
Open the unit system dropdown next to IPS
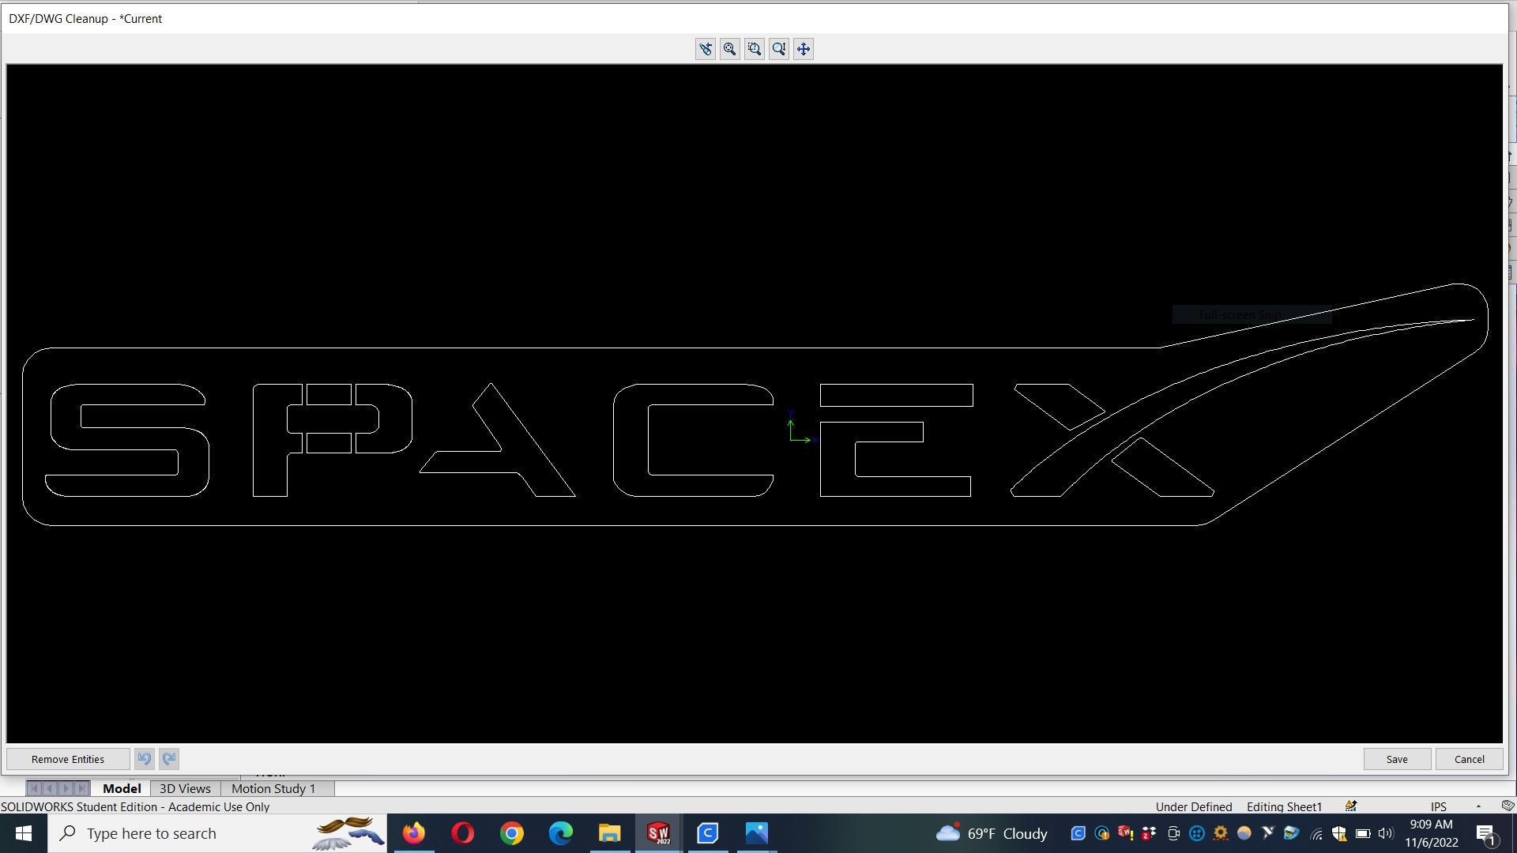(1478, 806)
